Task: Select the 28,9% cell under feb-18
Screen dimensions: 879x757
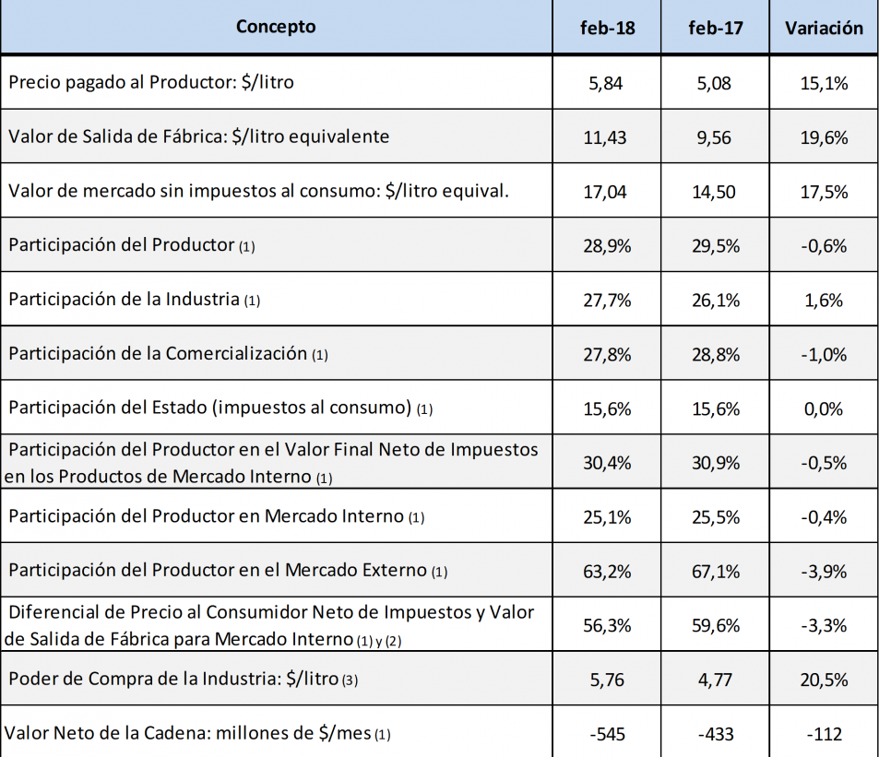Action: click(x=607, y=245)
